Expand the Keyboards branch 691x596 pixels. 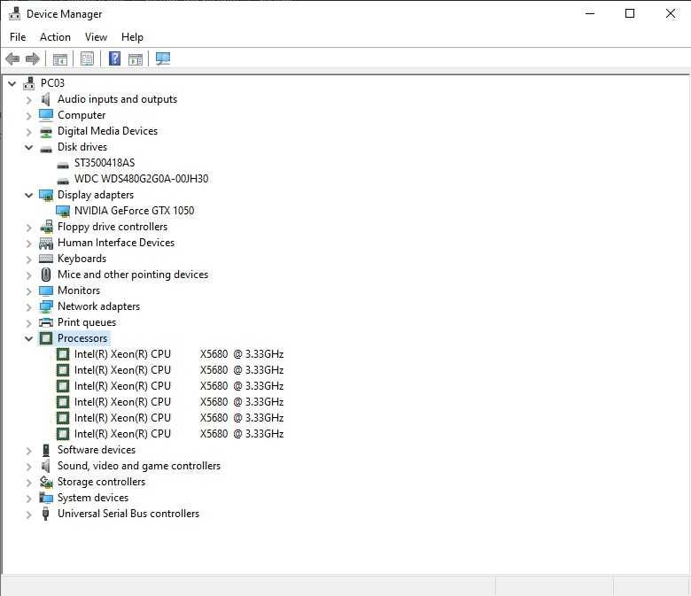tap(28, 259)
